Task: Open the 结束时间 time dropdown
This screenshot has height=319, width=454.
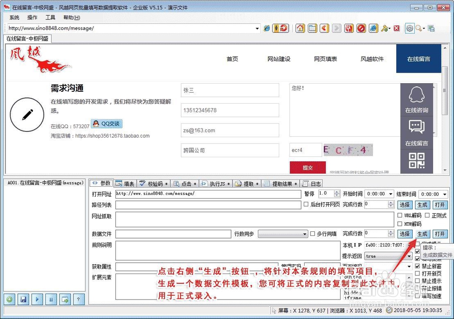Action: point(445,194)
